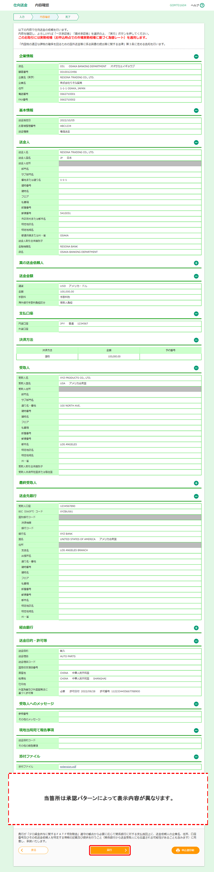214x872 pixels.
Task: Select the address 100 NORTH AVE.
Action: (x=70, y=406)
